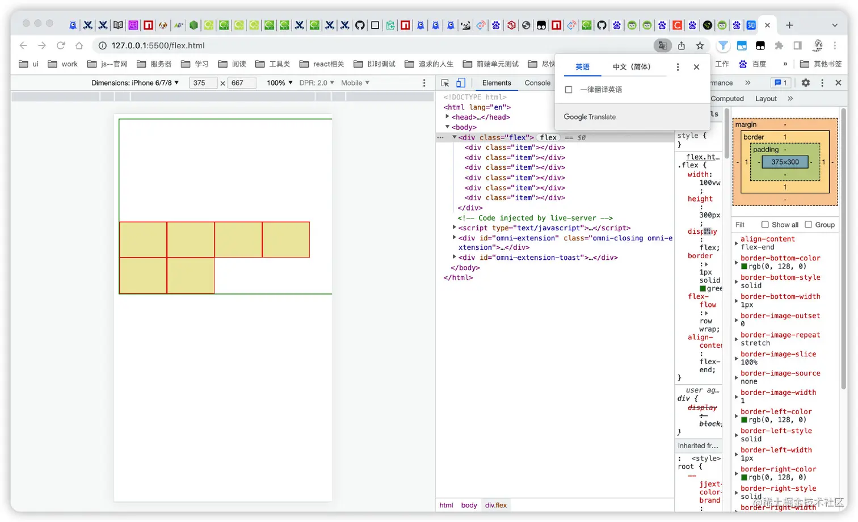Click border-bottom-color green swatch
The image size is (858, 522).
click(744, 266)
